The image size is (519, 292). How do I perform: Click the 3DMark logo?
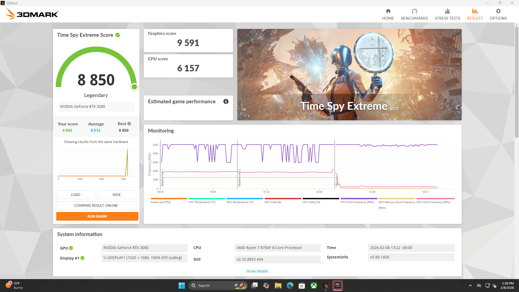[32, 14]
